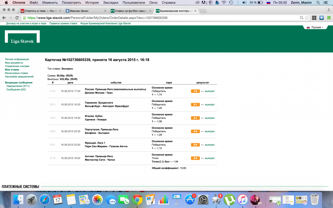
Task: Click Общий коэффициент 10,65 value
Action: [x=183, y=168]
